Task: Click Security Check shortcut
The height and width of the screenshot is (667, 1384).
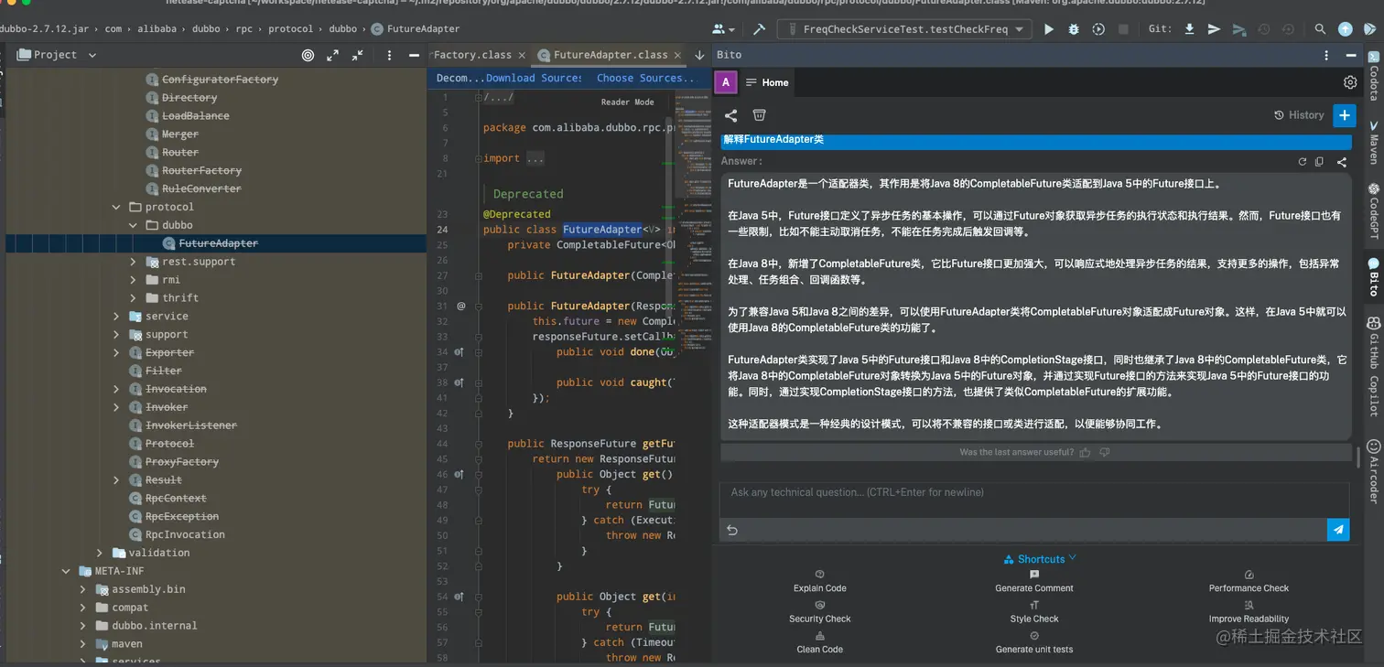Action: (x=820, y=612)
